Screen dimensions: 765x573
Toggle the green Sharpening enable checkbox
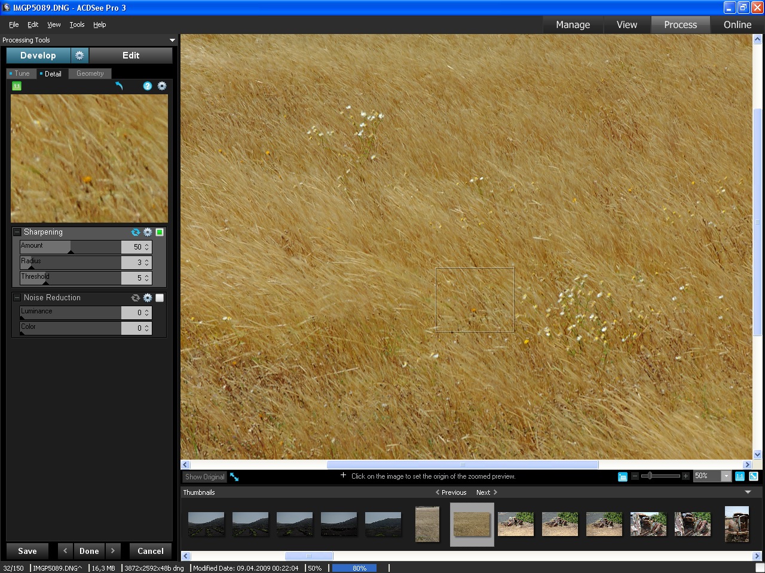tap(160, 232)
